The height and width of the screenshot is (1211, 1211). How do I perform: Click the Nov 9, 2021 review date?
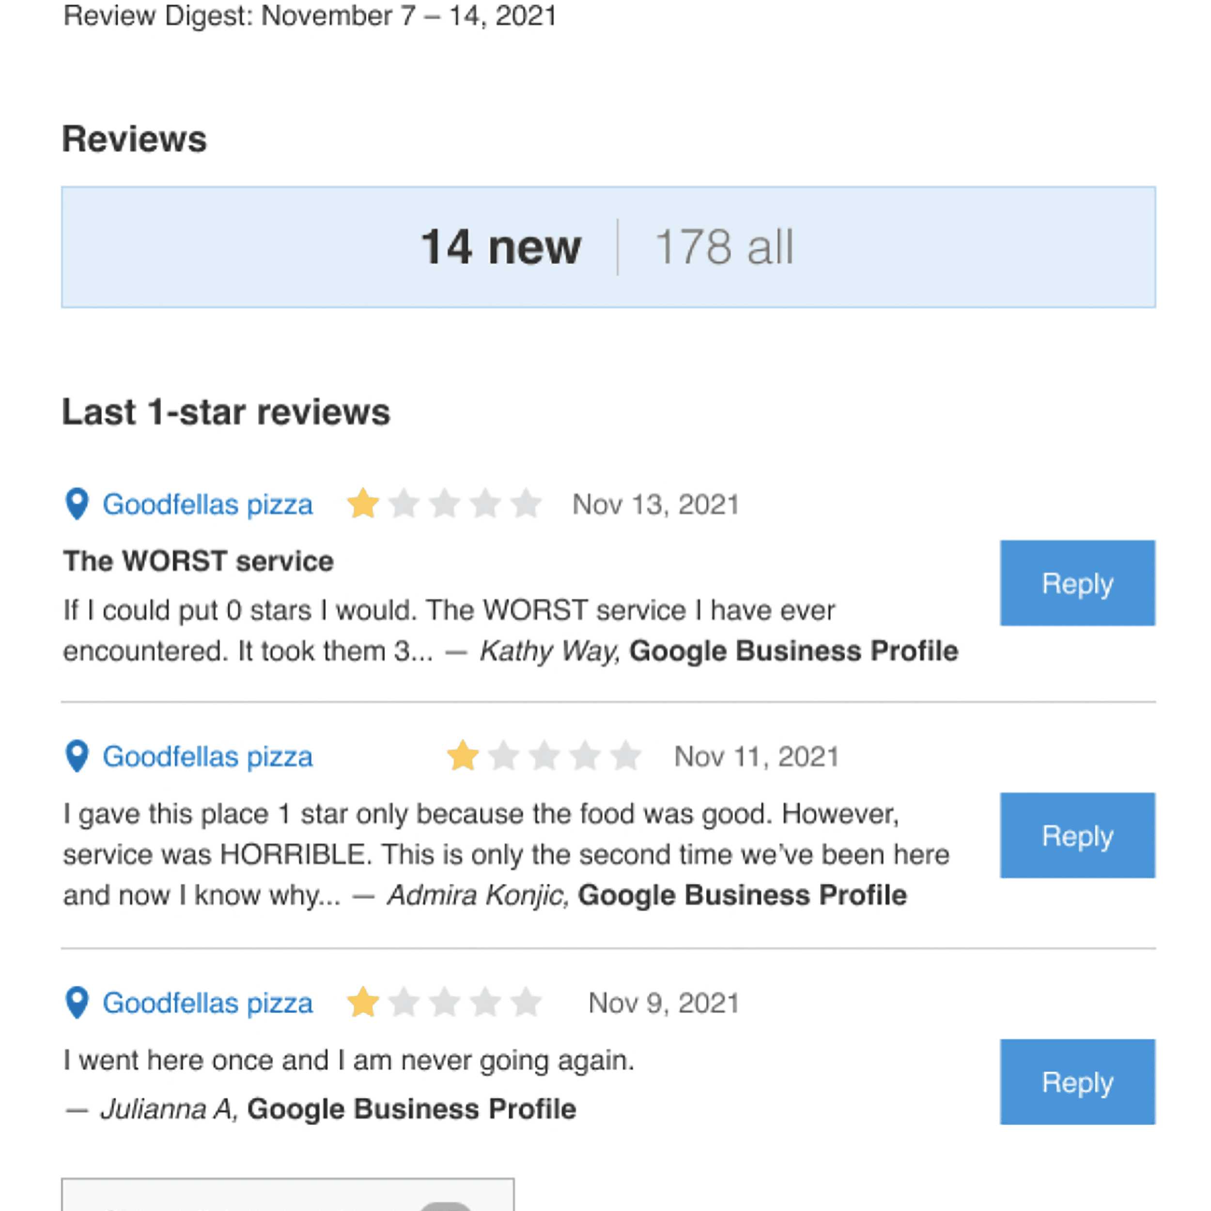[x=663, y=1003]
